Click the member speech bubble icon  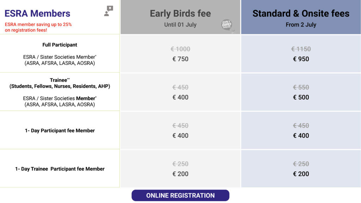coord(109,11)
